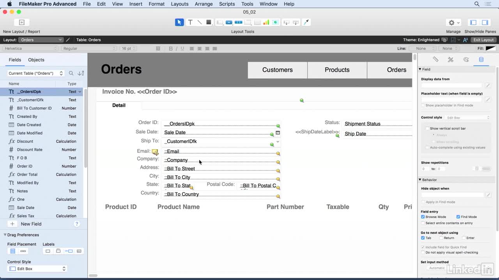Click pencil next to Display data from

pos(488,85)
